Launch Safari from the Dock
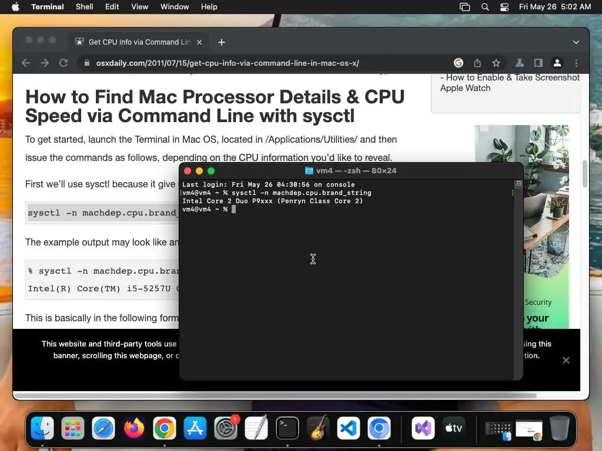 coord(103,428)
